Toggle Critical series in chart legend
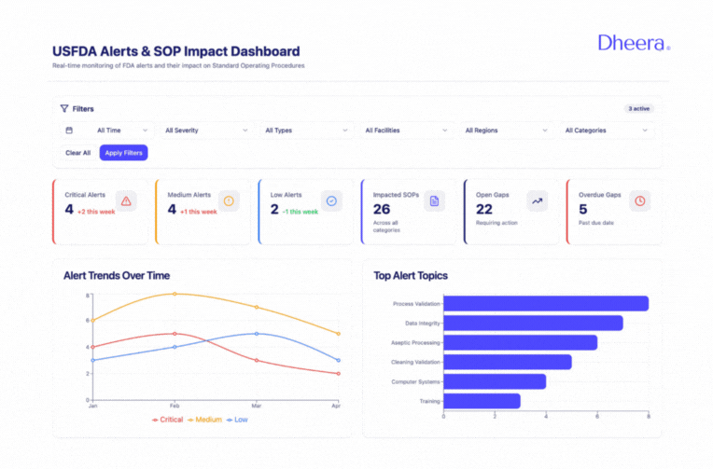Viewport: 713px width, 469px height. coord(168,420)
